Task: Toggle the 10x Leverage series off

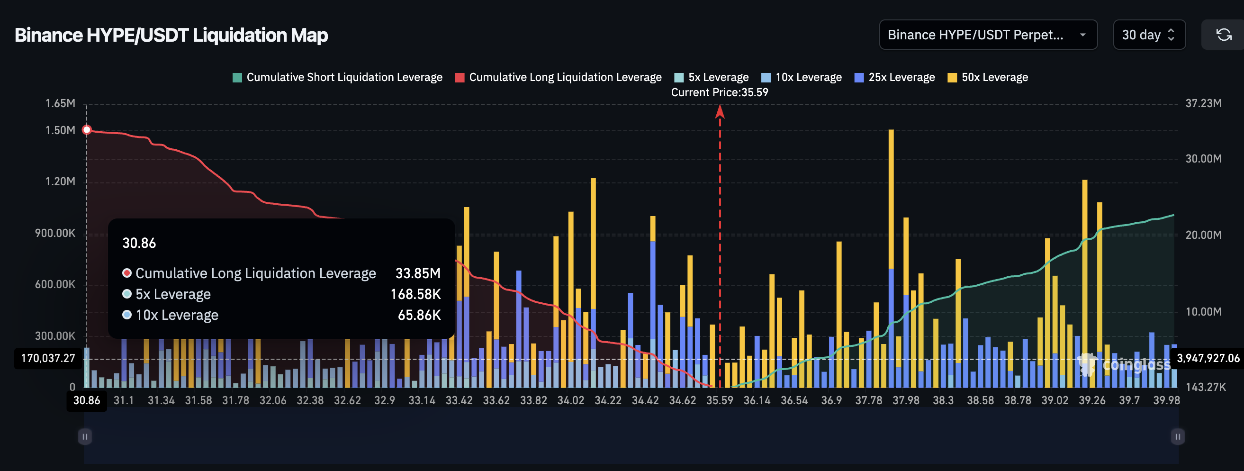Action: tap(802, 77)
